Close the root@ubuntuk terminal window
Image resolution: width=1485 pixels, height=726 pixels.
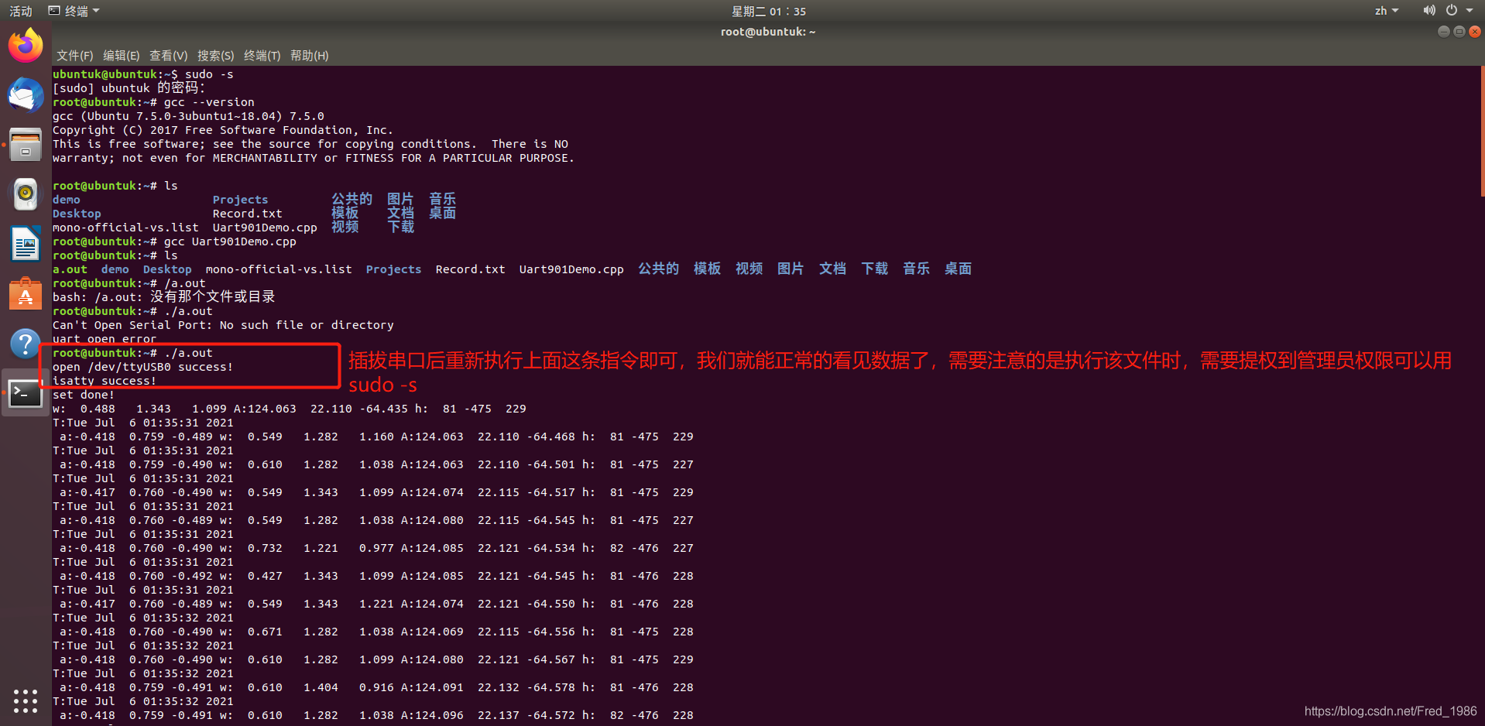point(1475,32)
